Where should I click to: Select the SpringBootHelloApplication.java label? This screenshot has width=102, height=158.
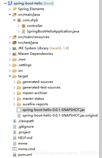53,31
